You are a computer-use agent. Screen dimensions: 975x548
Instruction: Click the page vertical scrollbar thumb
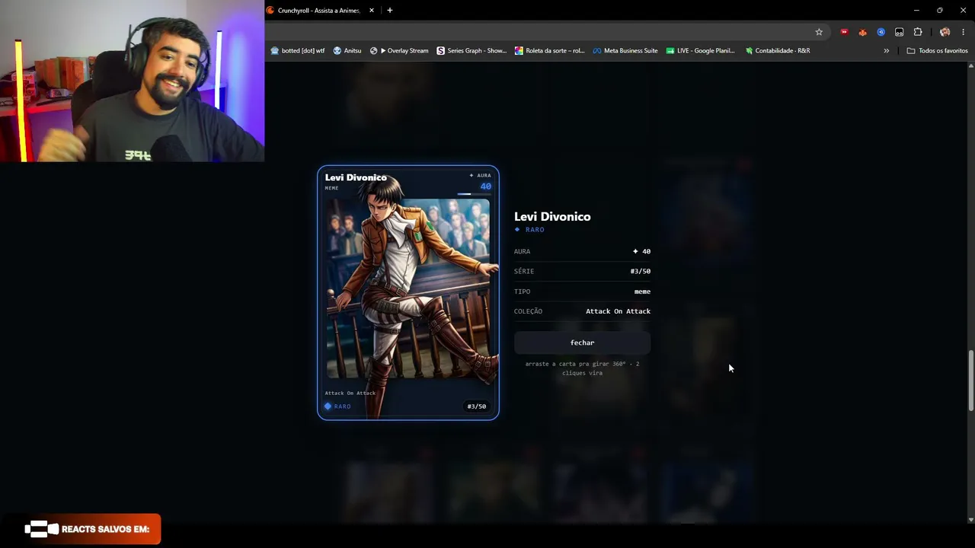click(x=970, y=381)
